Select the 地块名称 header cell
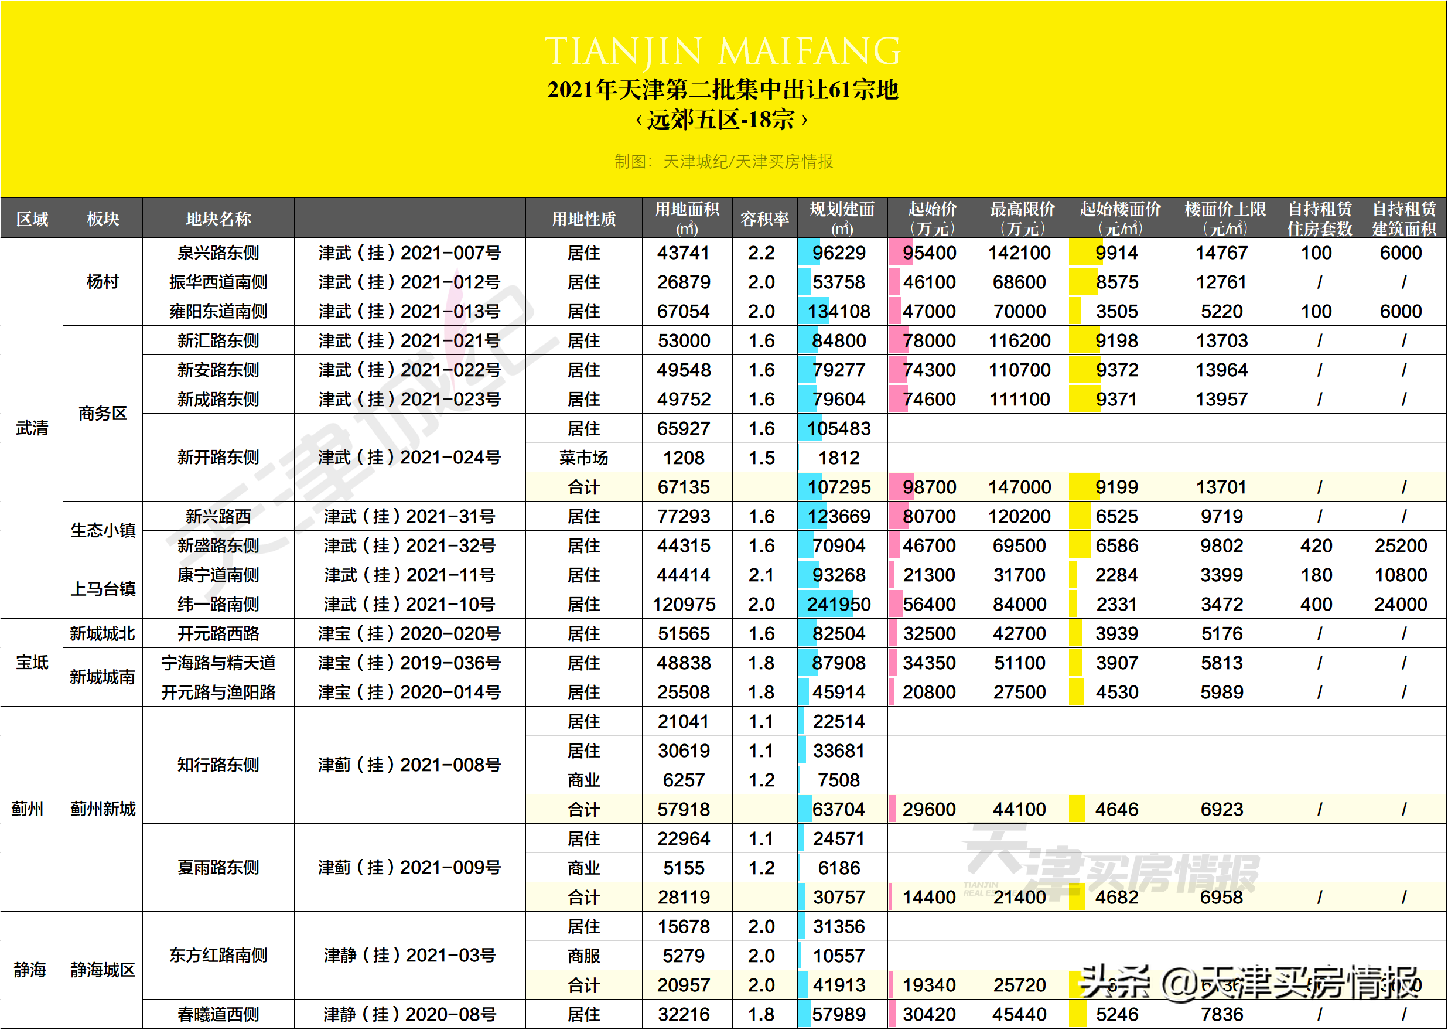Screen dimensions: 1448x1030 click(x=218, y=217)
